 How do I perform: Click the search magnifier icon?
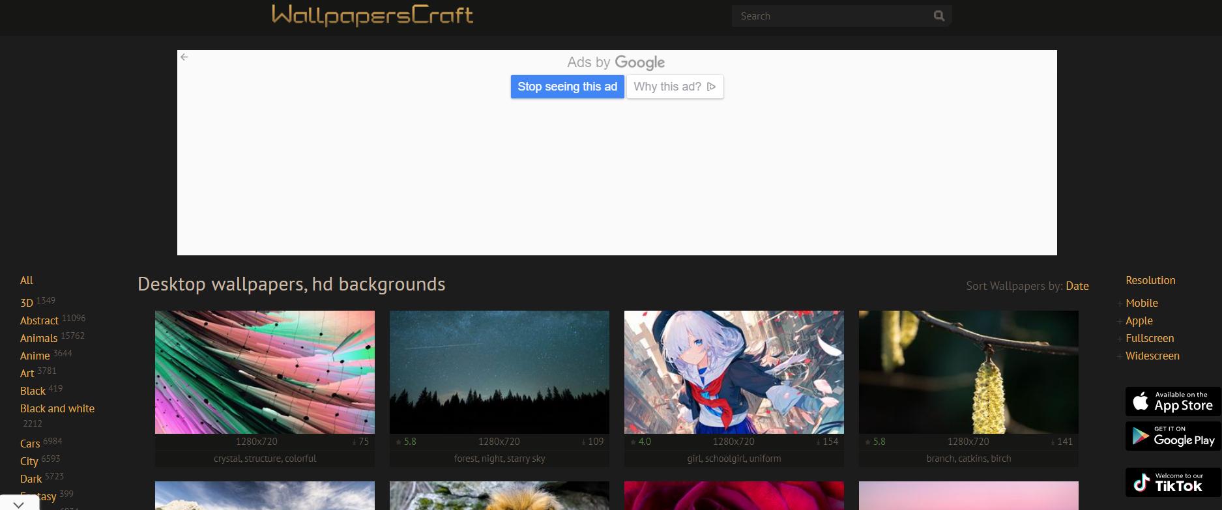[938, 16]
